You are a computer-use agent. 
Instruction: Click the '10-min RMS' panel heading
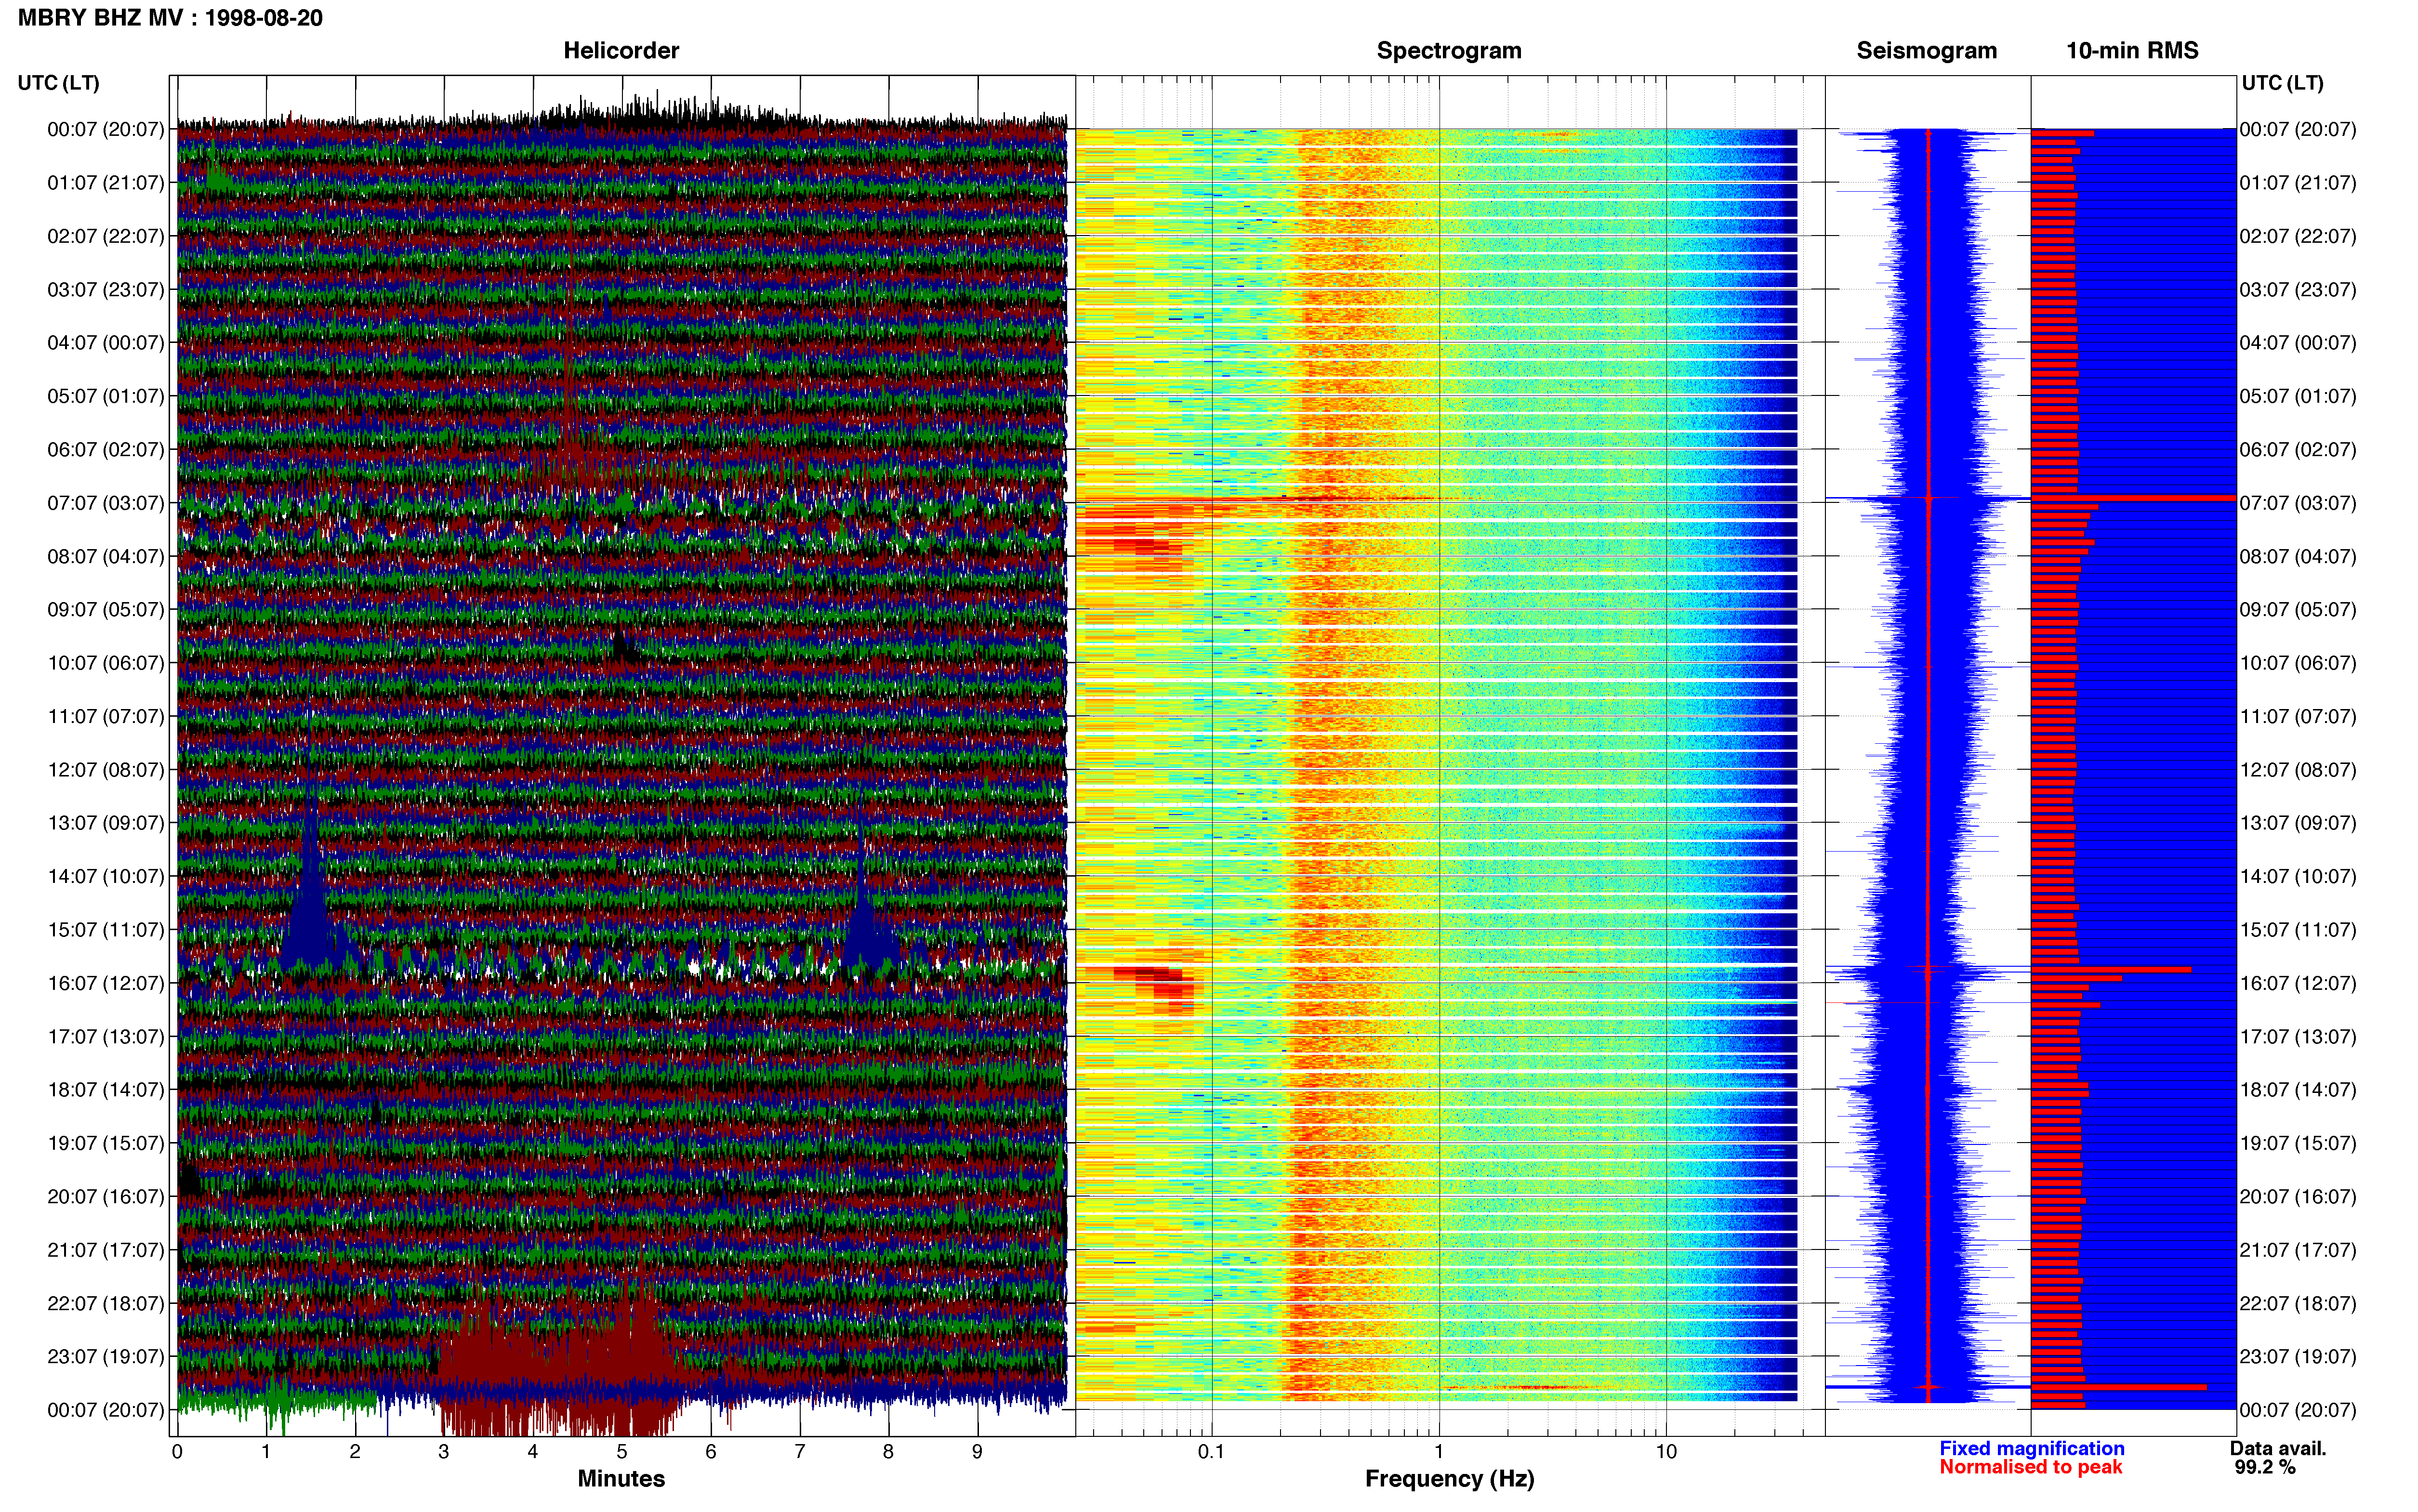point(2132,50)
